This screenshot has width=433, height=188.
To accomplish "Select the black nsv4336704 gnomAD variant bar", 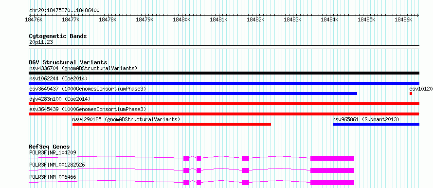I will 224,73.
